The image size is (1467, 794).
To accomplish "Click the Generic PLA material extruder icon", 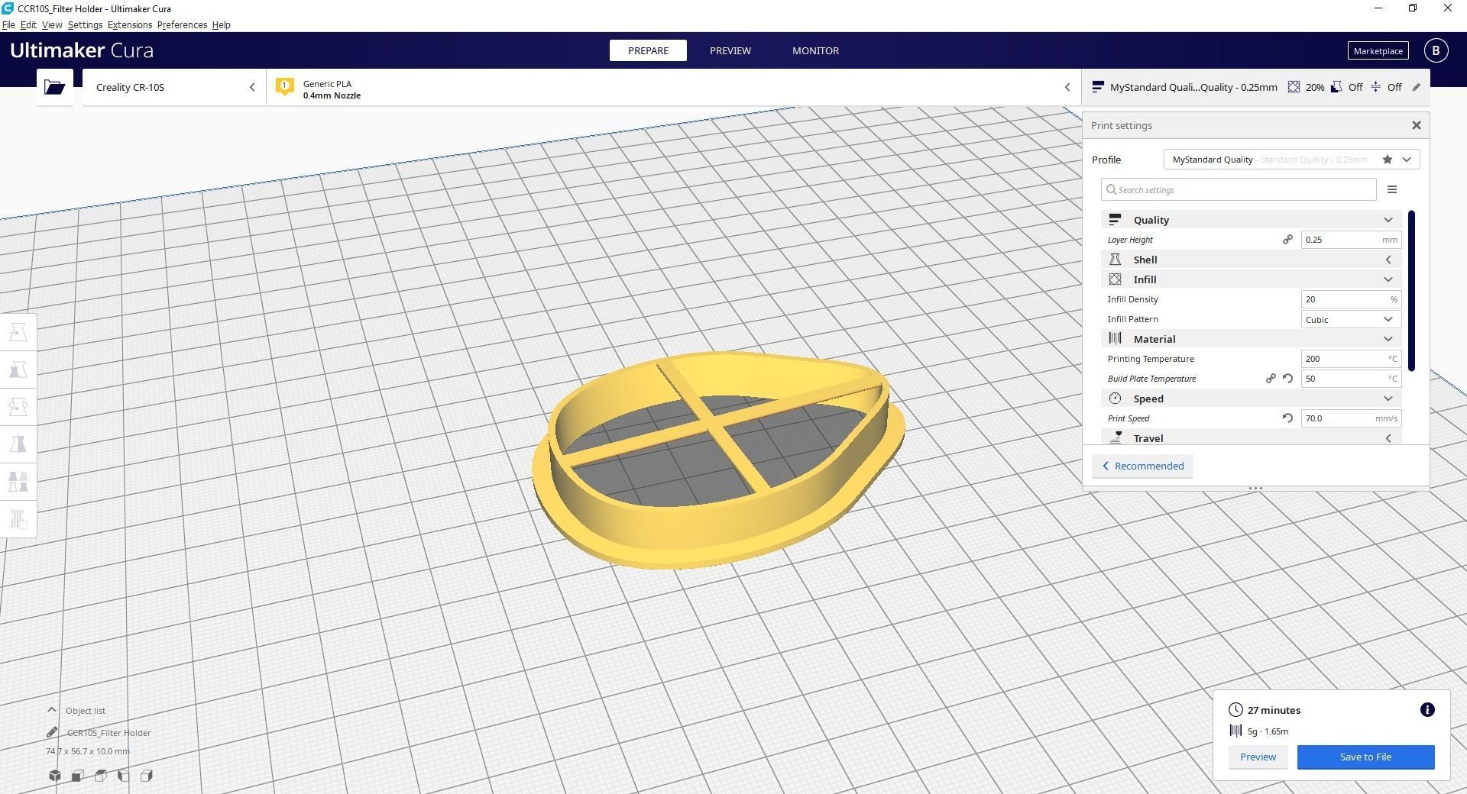I will pyautogui.click(x=285, y=86).
